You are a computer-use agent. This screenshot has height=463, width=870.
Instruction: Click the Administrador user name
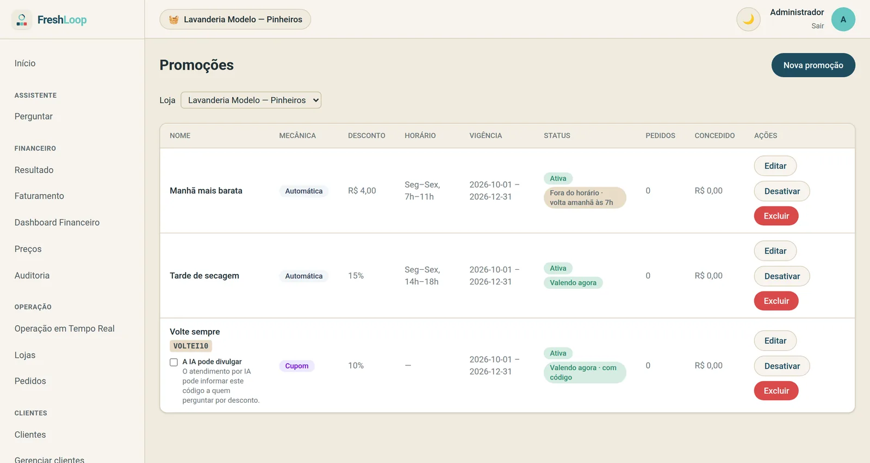coord(797,12)
